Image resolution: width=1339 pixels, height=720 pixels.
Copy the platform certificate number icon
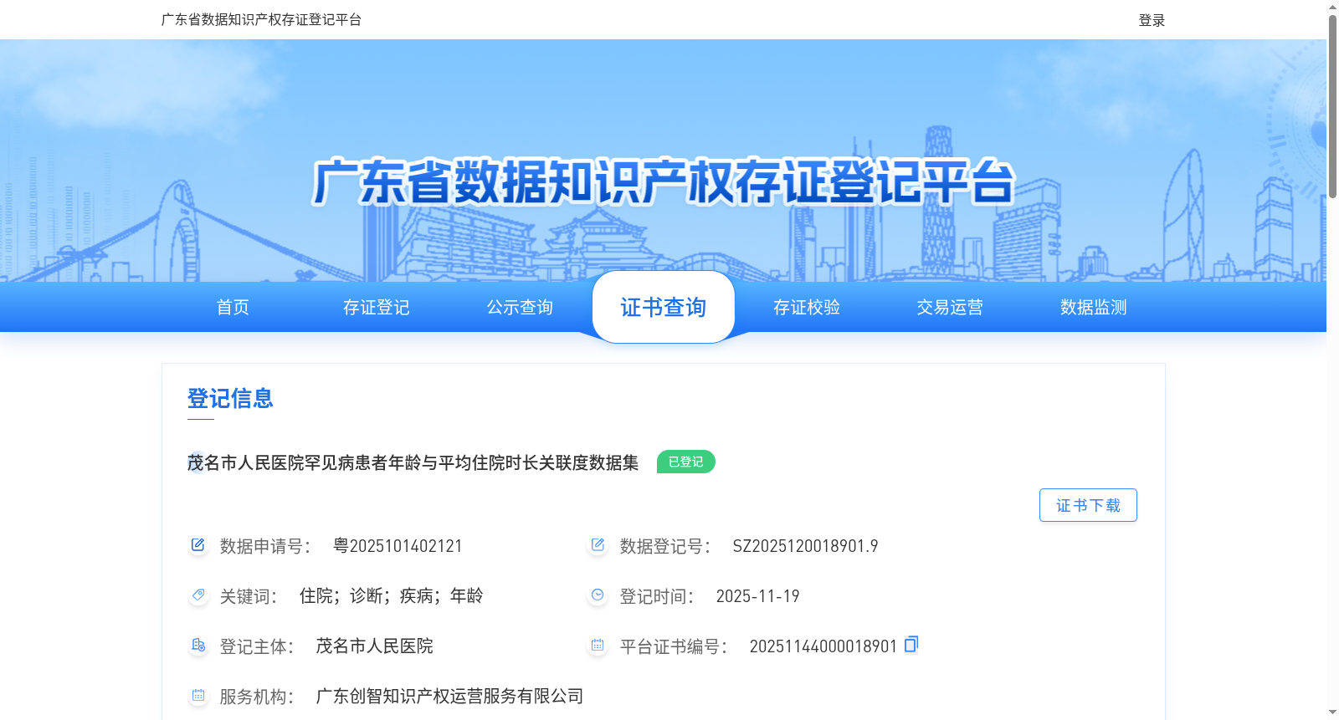(x=911, y=644)
